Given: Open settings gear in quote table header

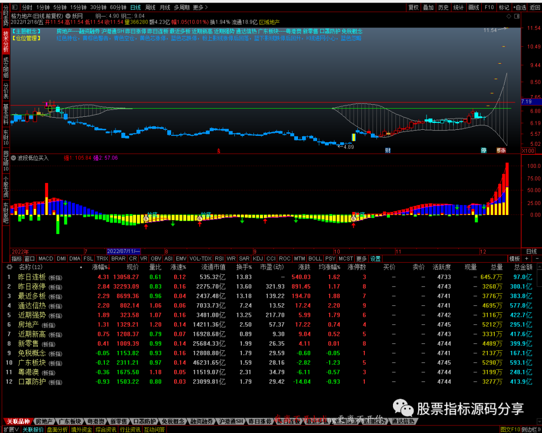Looking at the screenshot, I should coord(10,267).
